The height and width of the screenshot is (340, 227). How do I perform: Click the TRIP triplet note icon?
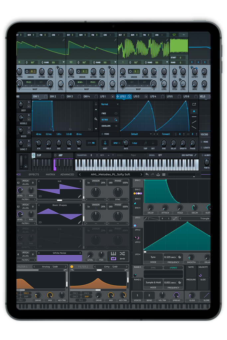[145, 143]
